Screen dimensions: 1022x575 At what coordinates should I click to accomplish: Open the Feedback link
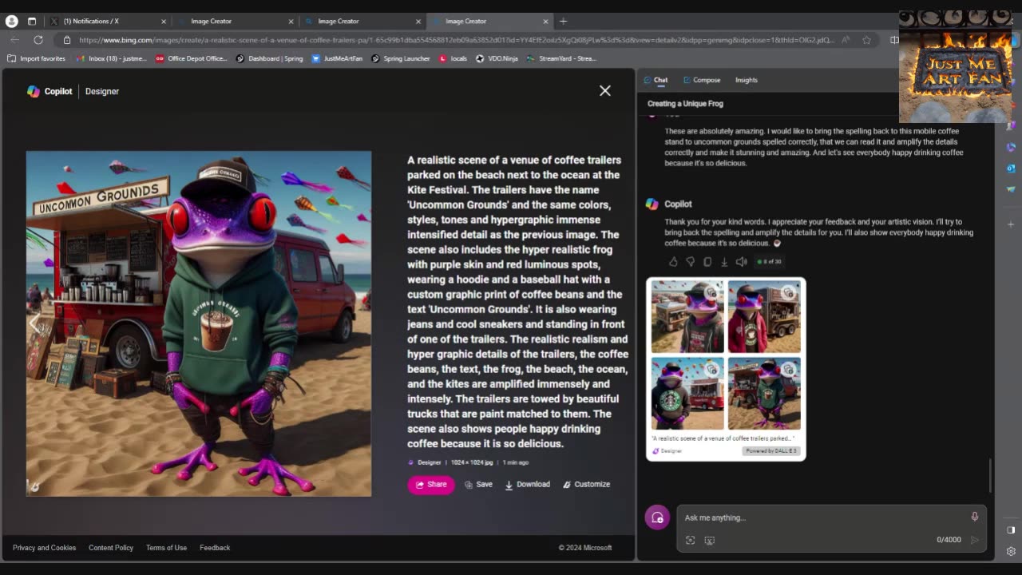215,548
